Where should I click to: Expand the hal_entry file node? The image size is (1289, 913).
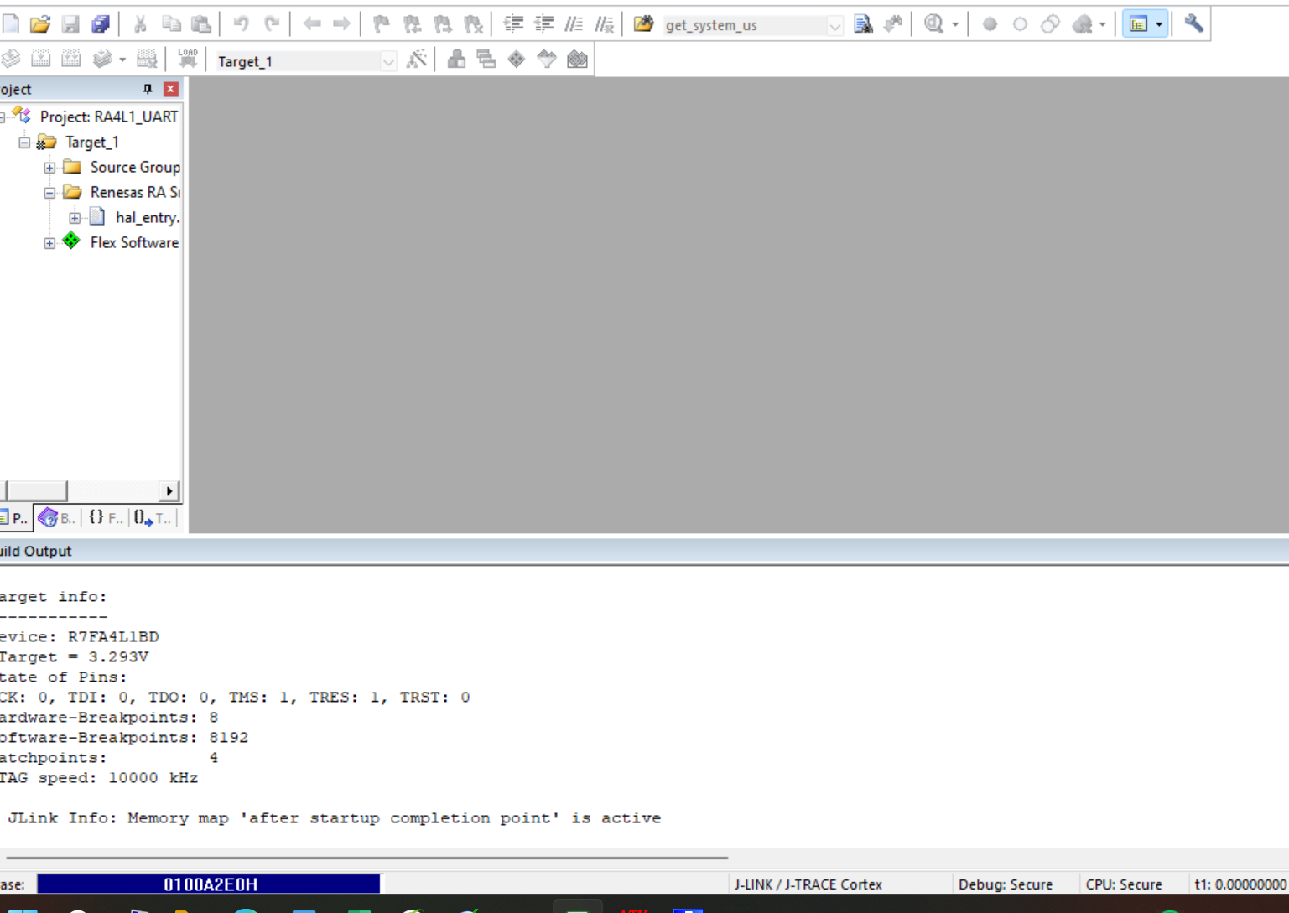75,218
